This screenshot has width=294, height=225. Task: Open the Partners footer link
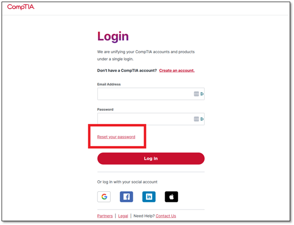click(105, 216)
